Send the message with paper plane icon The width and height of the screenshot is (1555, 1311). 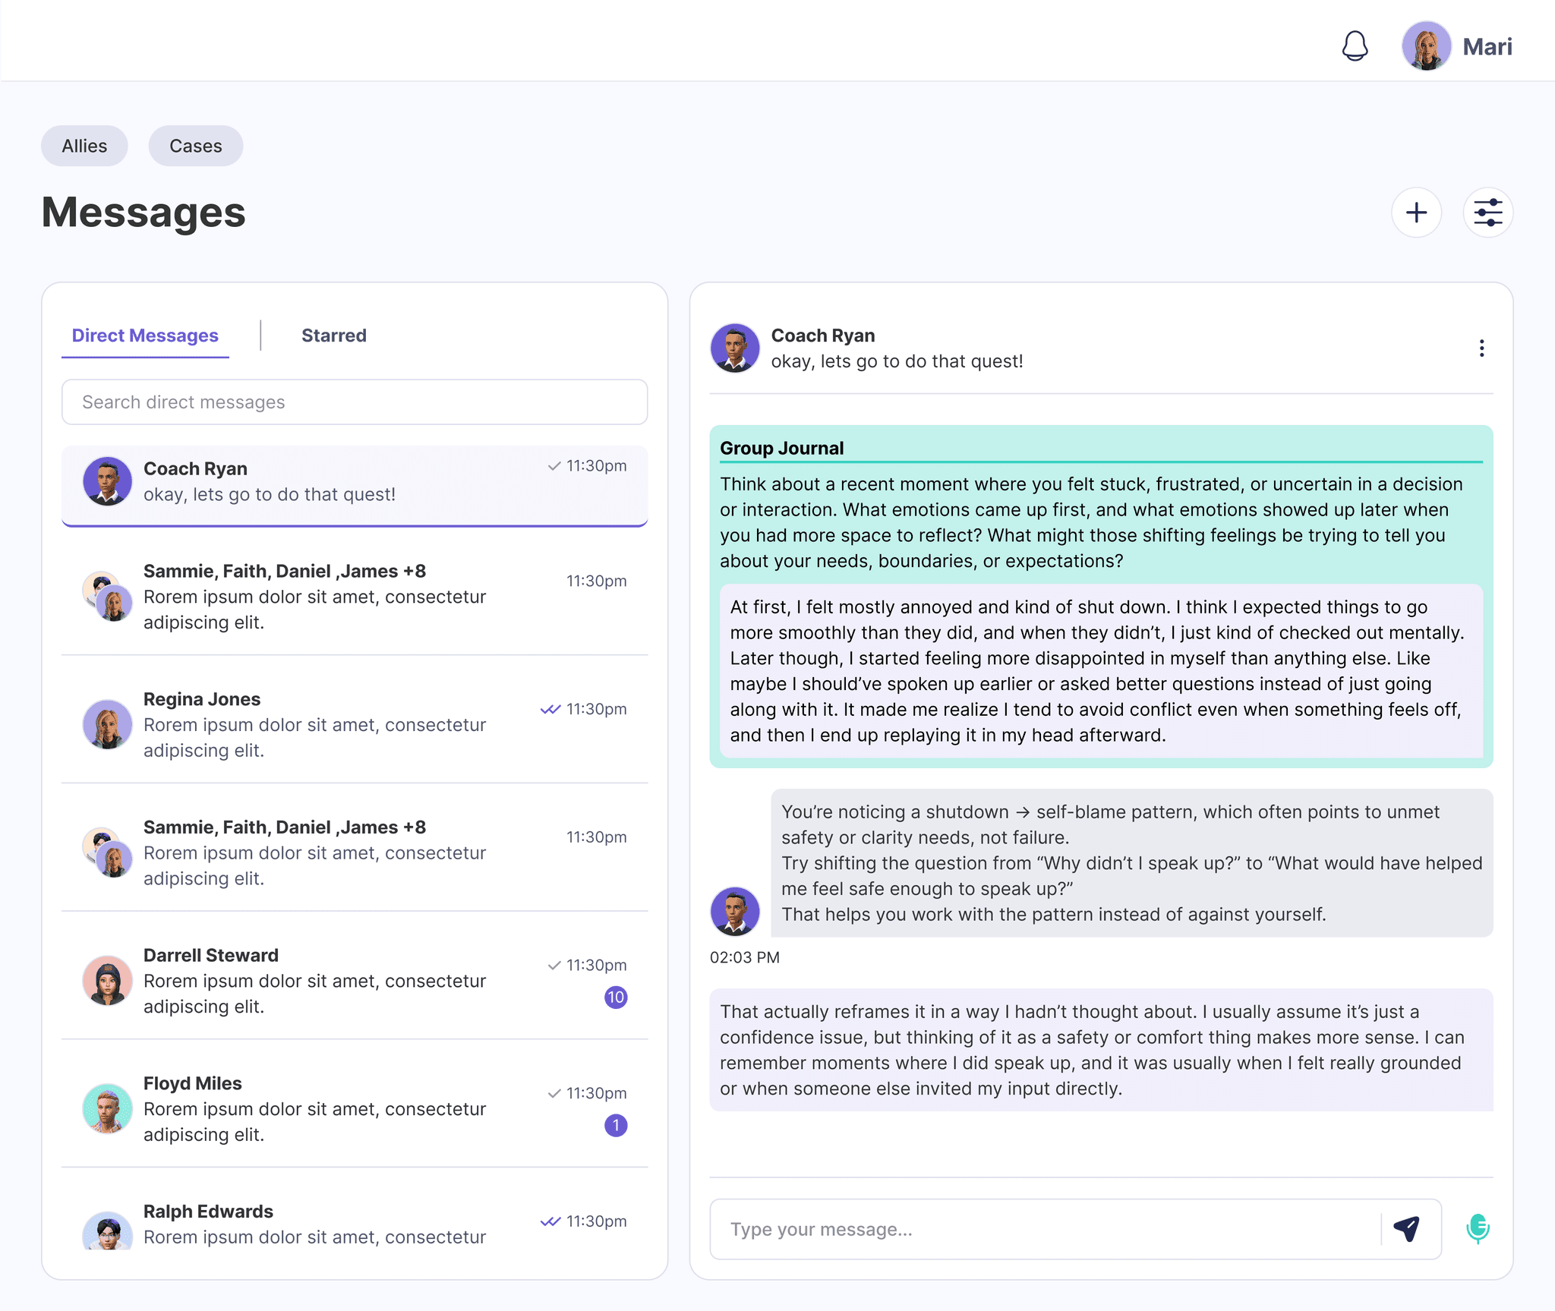click(x=1407, y=1228)
